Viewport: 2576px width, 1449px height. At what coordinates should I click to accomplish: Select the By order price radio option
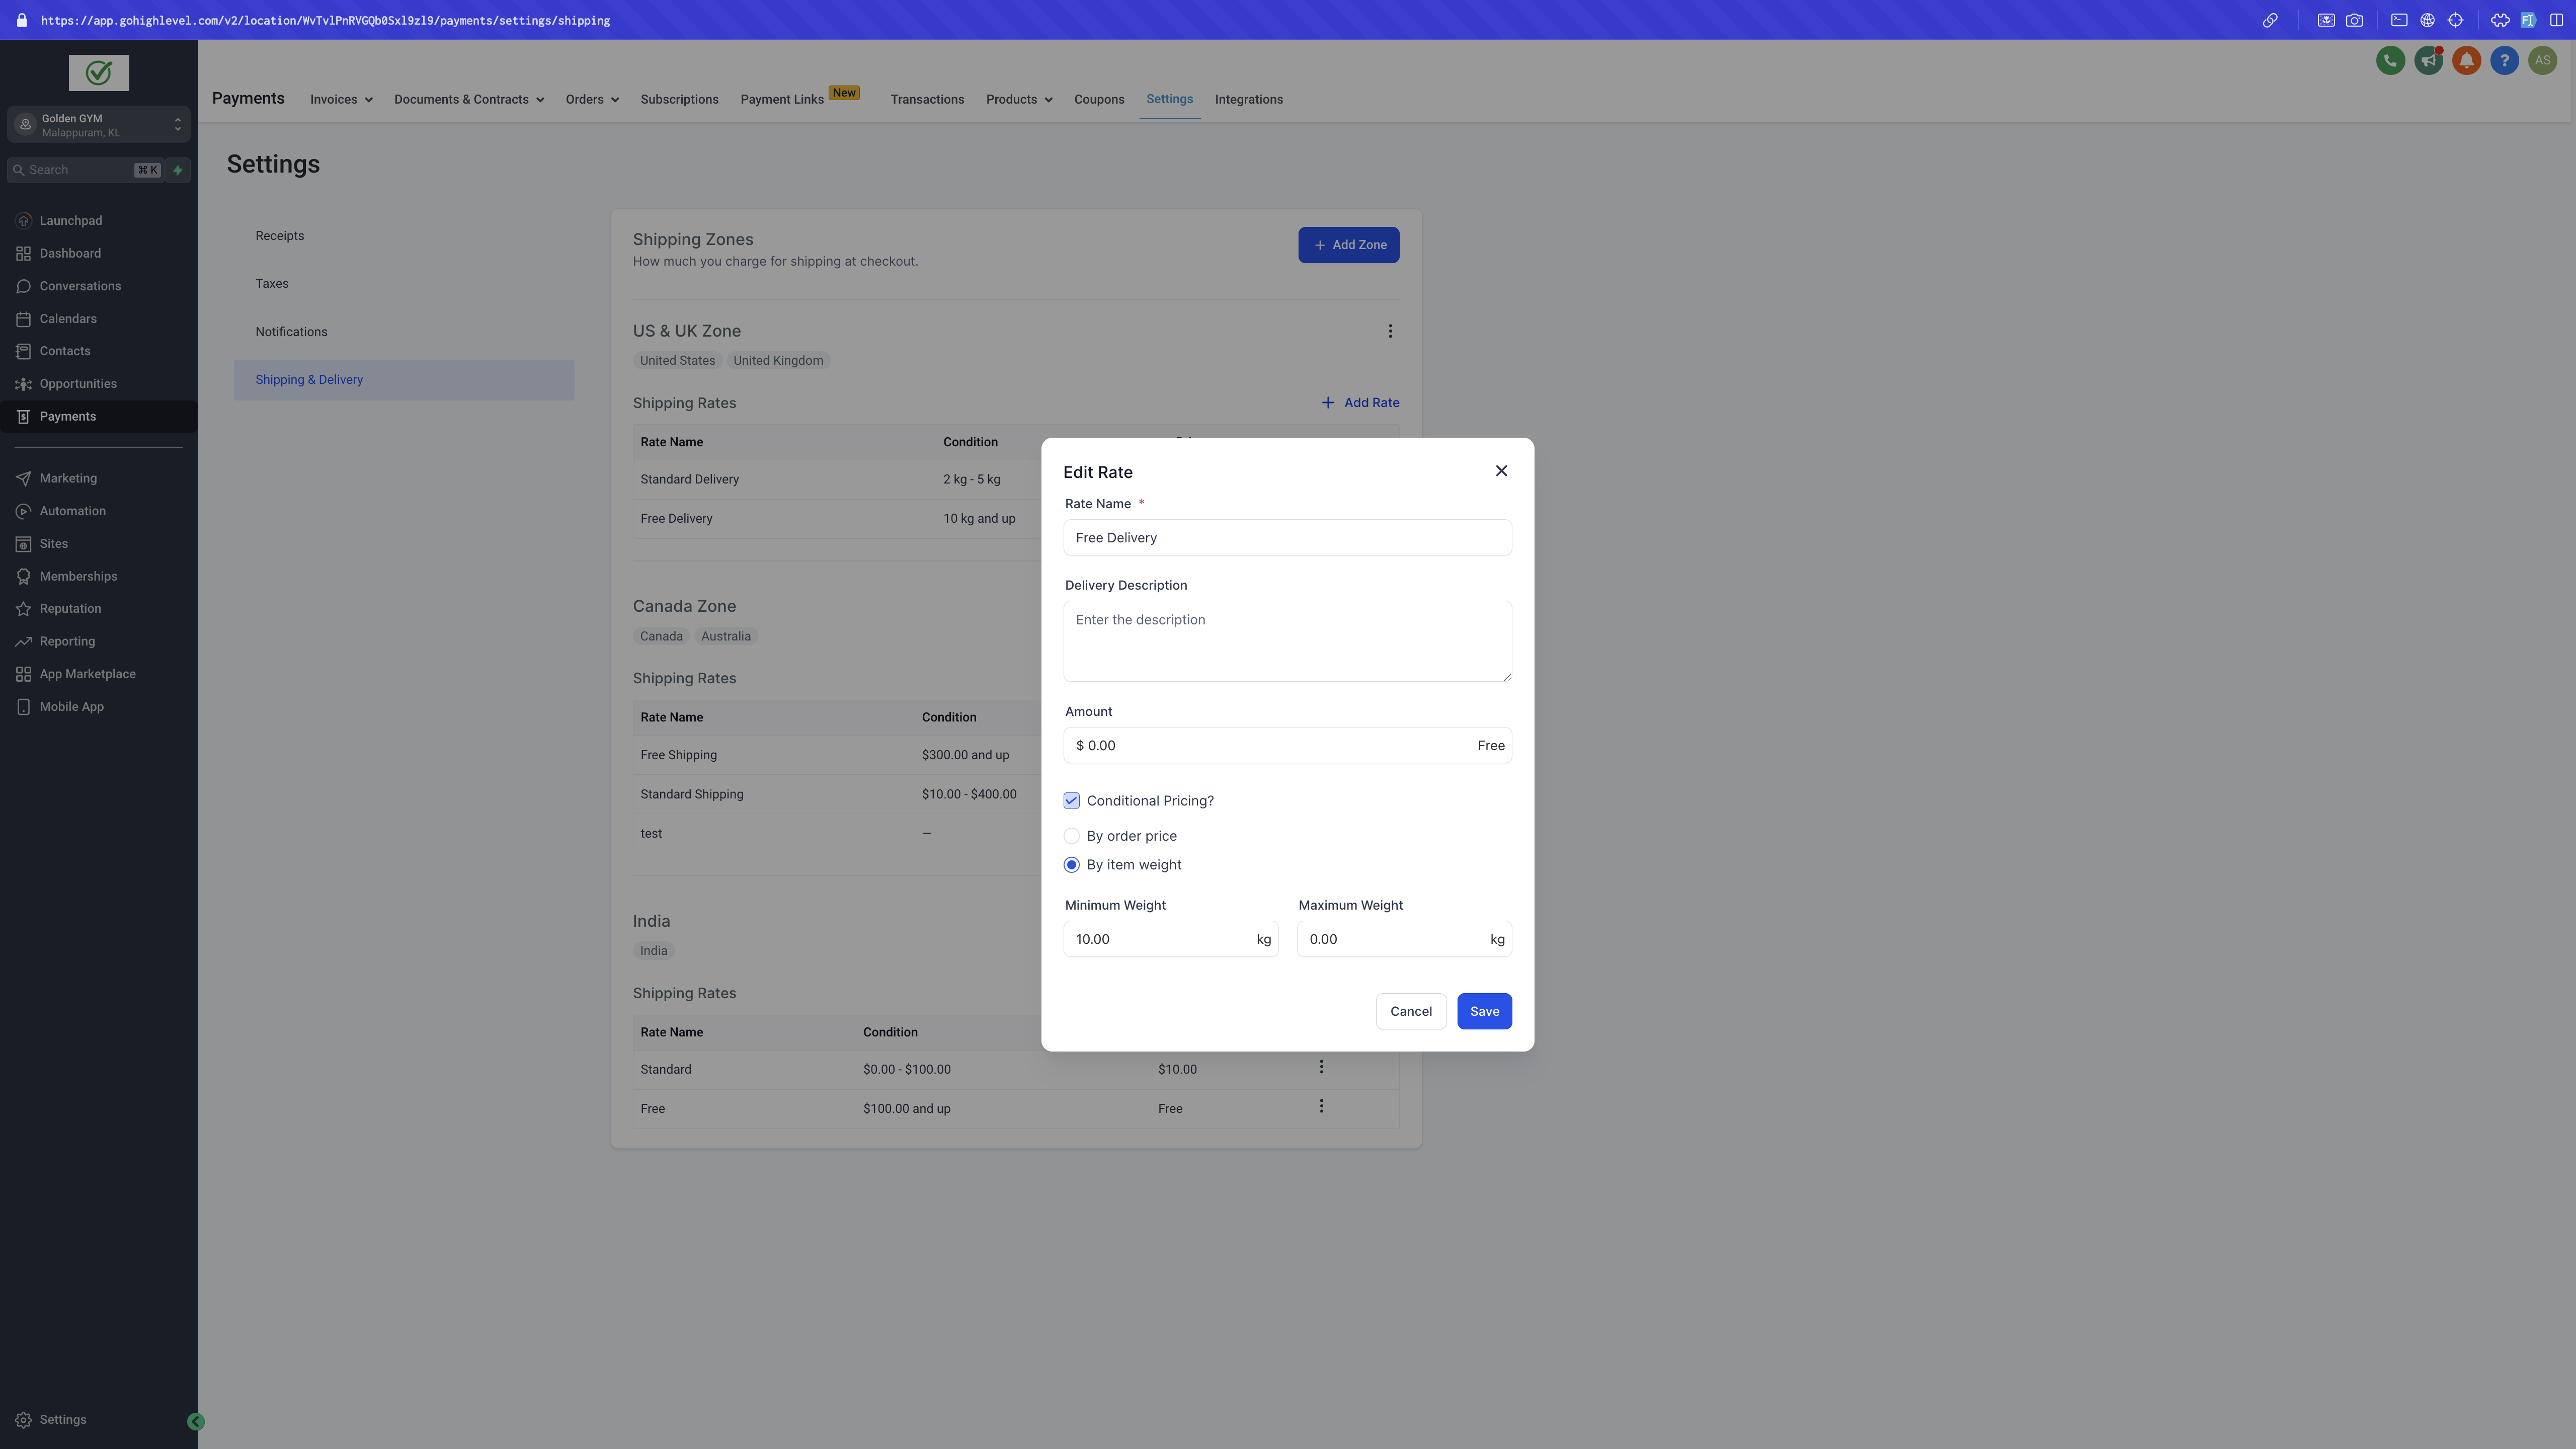coord(1071,836)
